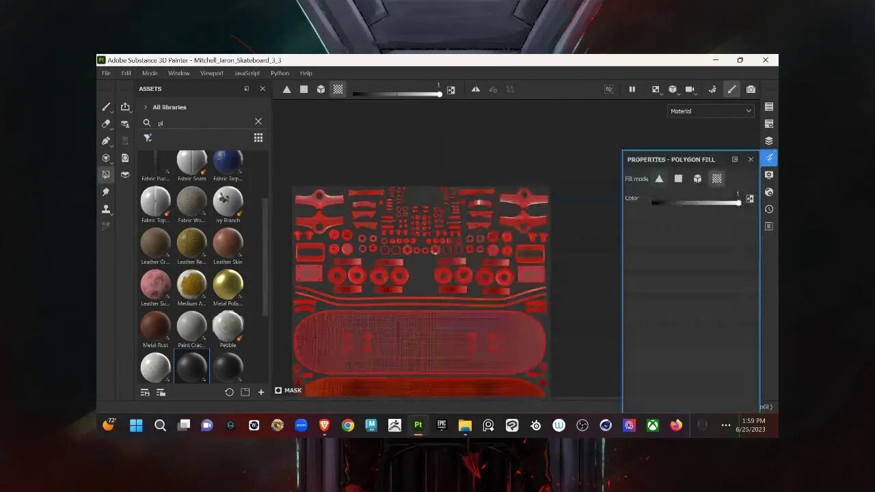This screenshot has width=875, height=492.
Task: Open the Viewport menu
Action: [x=212, y=73]
